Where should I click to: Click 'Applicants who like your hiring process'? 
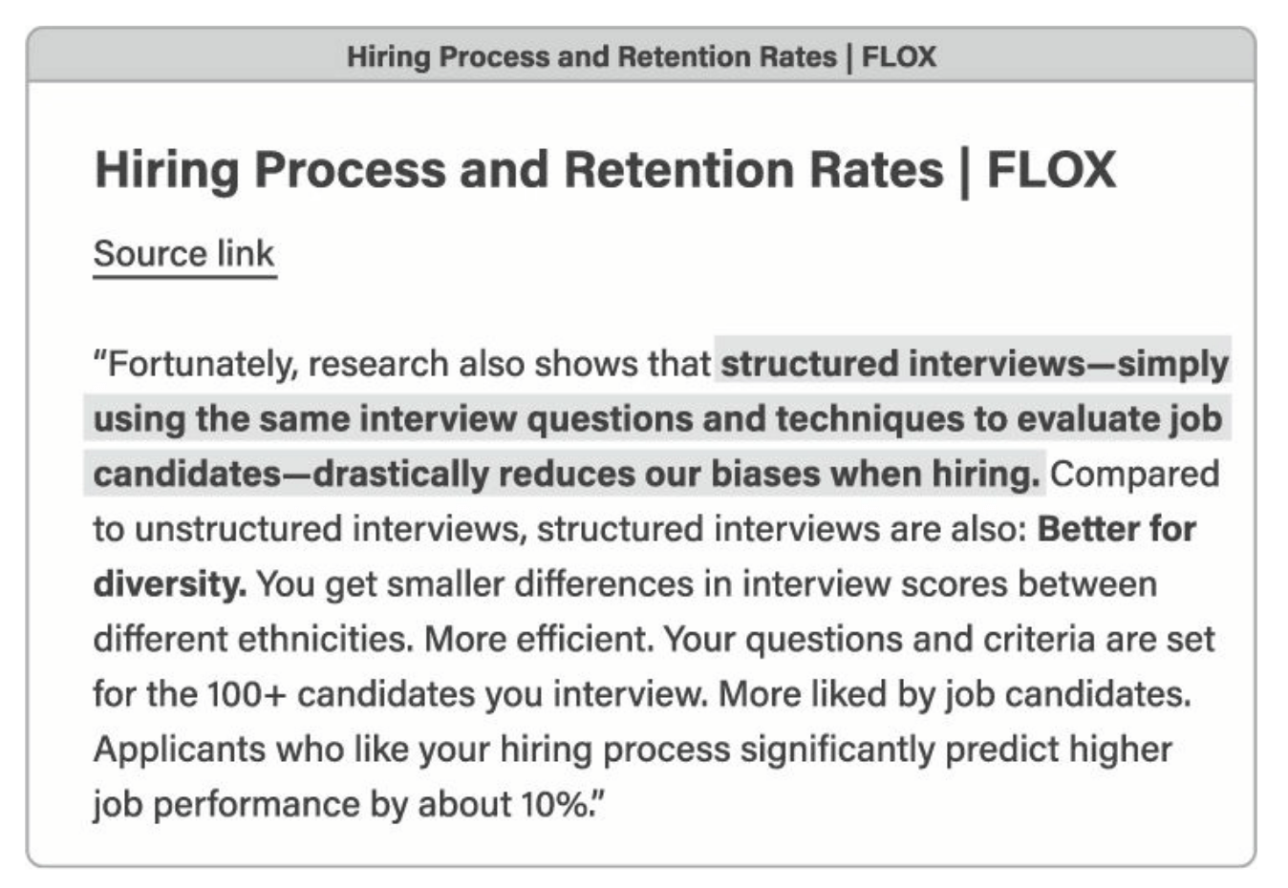pos(411,750)
